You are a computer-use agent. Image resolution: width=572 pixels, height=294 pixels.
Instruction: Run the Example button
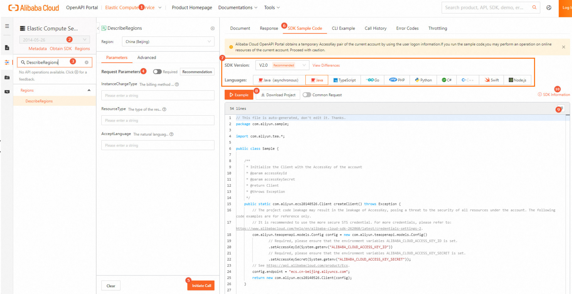pos(239,95)
